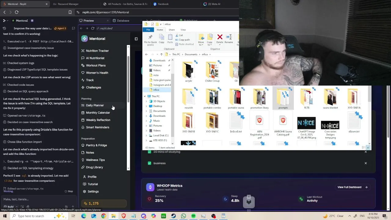Expand 3D Objects tree node
391x220 pixels.
click(x=147, y=101)
